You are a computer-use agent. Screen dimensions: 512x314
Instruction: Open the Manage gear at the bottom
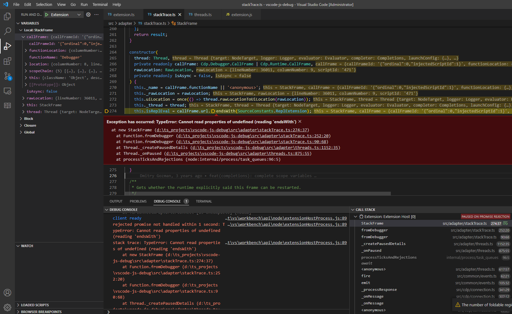(7, 307)
